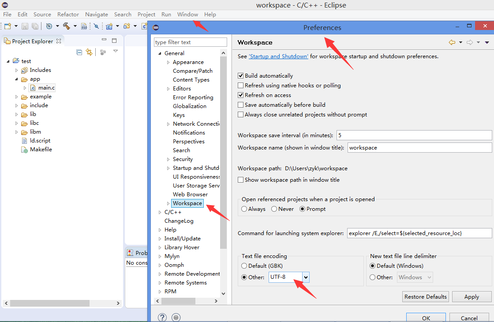This screenshot has height=322, width=494.
Task: Click the skip breakpoints toolbar icon
Action: [97, 26]
